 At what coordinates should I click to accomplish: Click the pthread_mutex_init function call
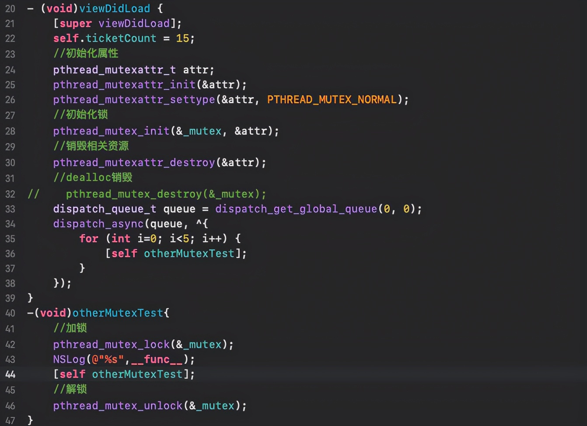coord(112,131)
